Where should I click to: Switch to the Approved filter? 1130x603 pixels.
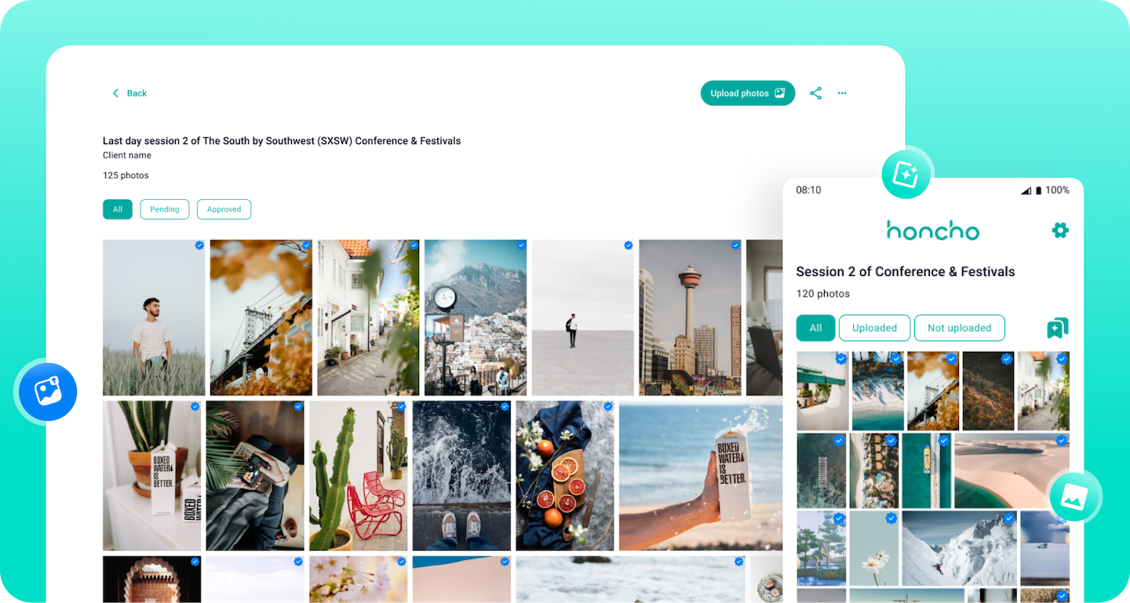224,209
